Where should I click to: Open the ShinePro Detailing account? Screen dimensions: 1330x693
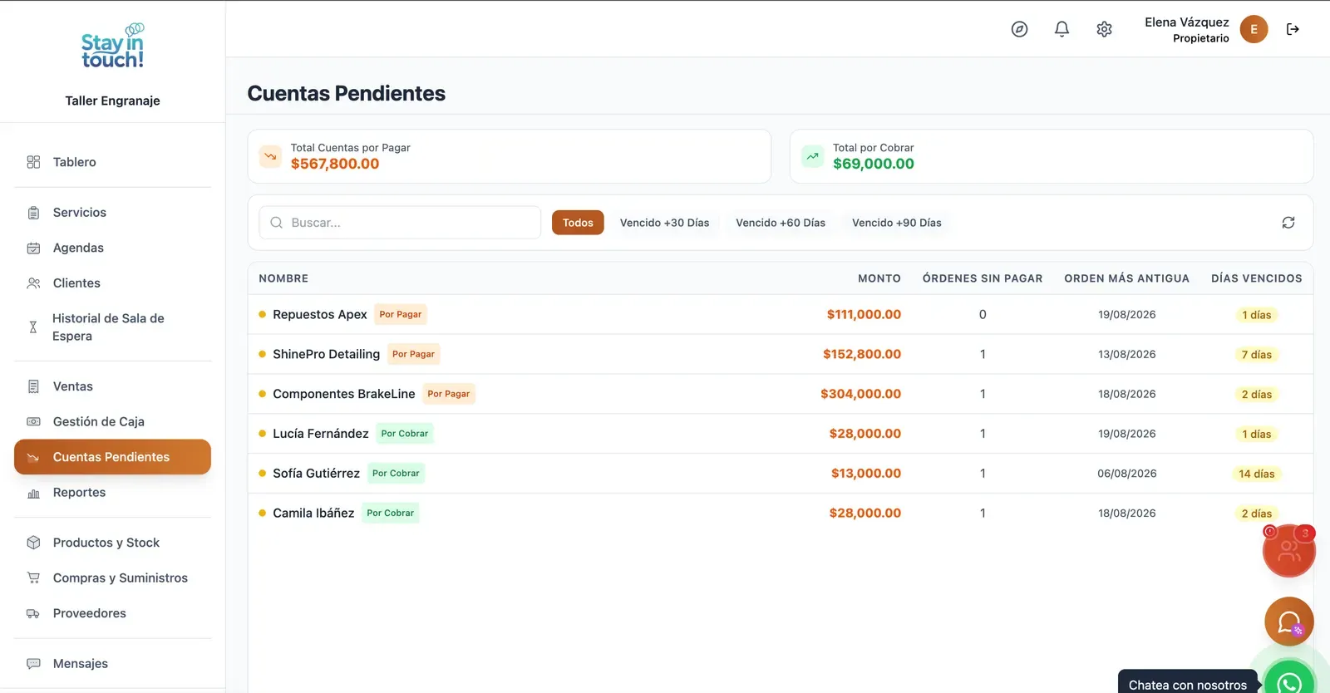tap(781, 354)
